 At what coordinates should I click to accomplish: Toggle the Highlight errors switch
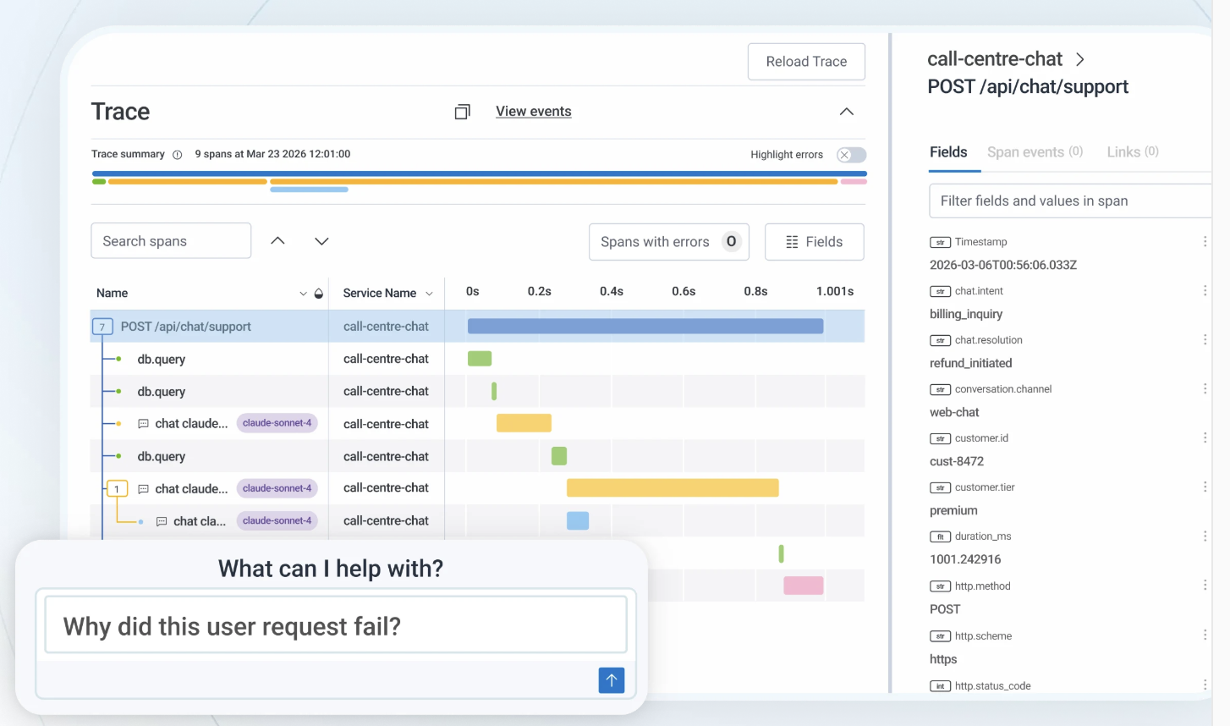click(x=851, y=155)
